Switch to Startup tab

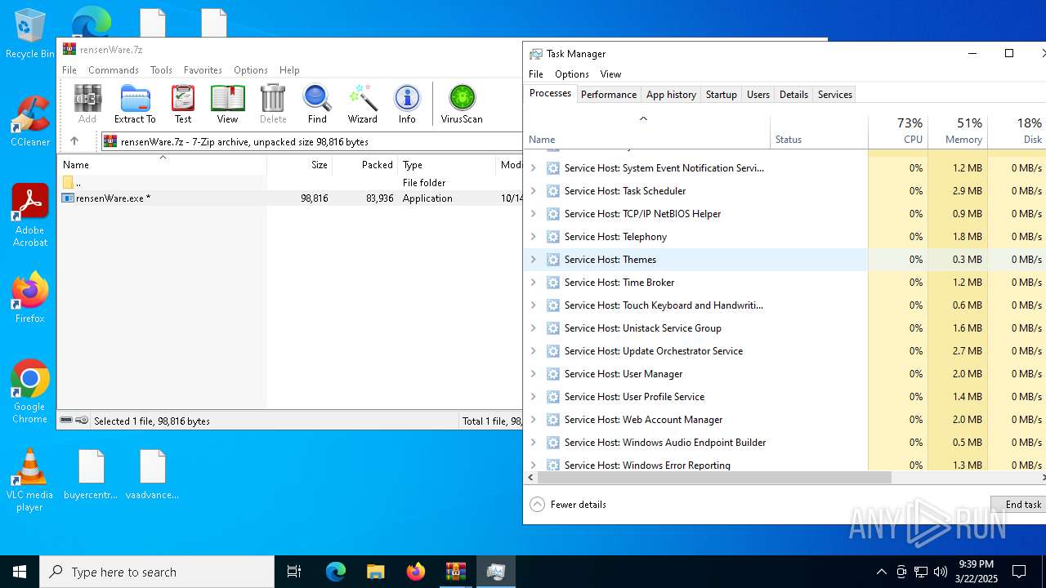(x=722, y=95)
